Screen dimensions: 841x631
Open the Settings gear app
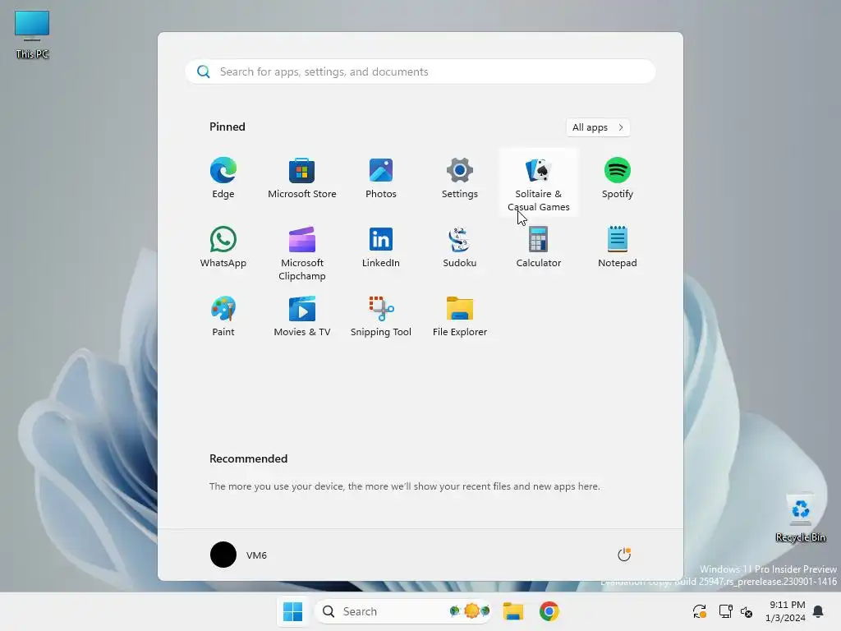coord(460,180)
